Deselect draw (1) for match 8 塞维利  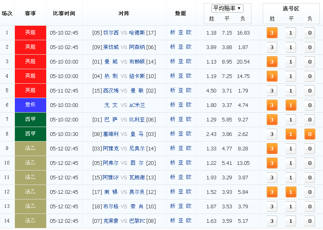tap(291, 134)
